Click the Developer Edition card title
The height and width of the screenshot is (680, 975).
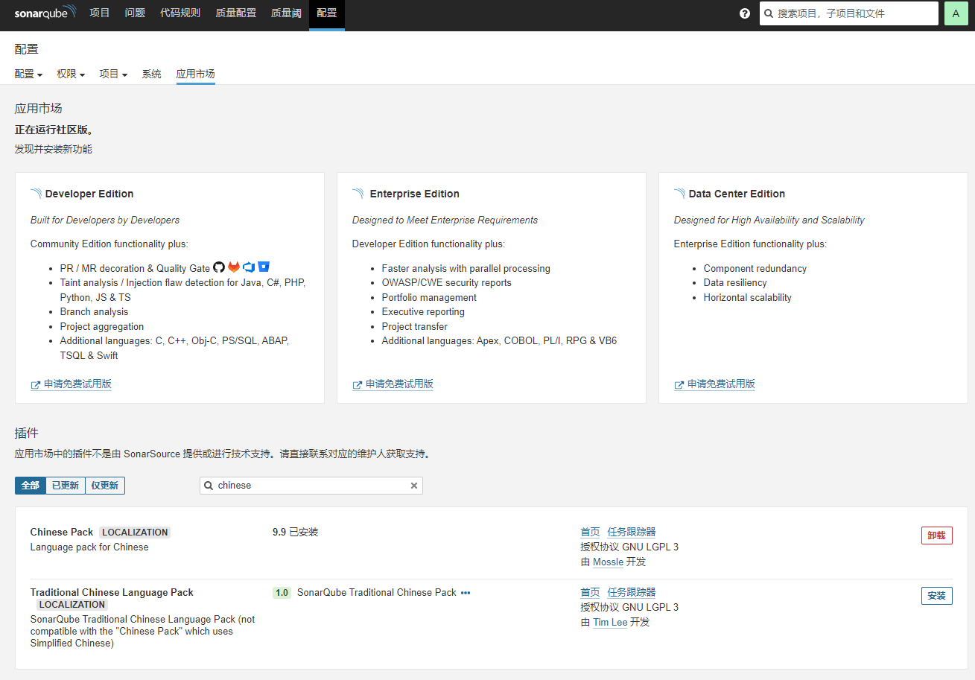pyautogui.click(x=89, y=194)
